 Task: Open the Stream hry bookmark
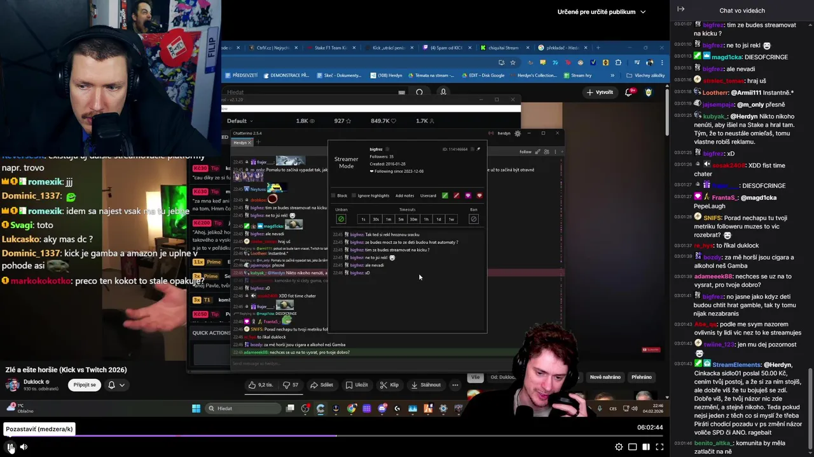coord(577,76)
